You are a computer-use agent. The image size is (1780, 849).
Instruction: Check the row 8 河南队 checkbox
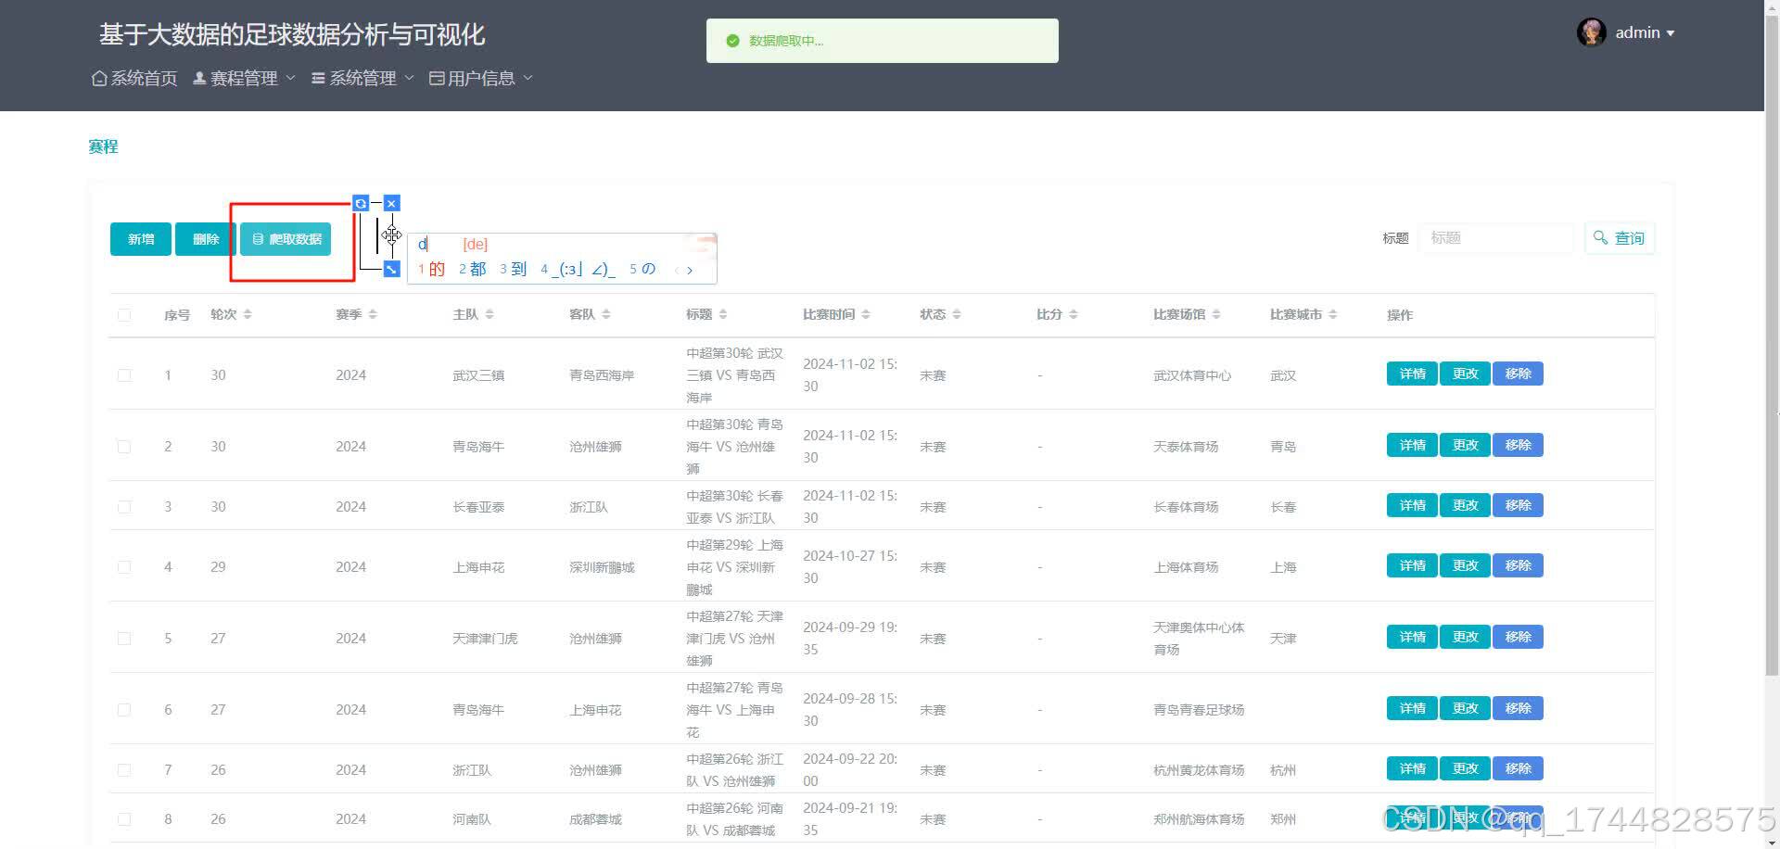tap(124, 819)
